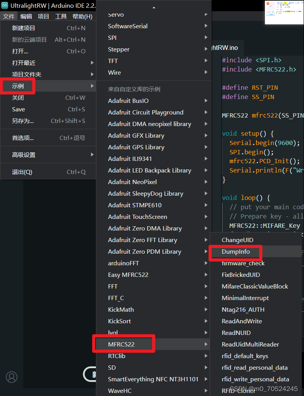
Task: Open Adafruit GPS Library examples
Action: pos(154,147)
